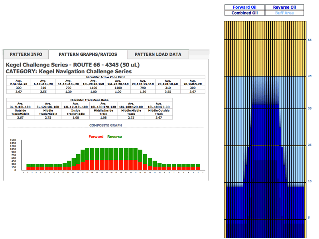
Task: Select the 'Ave. 18L-18R:7R-3R' track header
Action: click(x=159, y=105)
